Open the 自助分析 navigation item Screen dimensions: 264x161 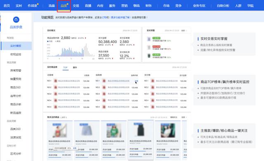(223, 6)
